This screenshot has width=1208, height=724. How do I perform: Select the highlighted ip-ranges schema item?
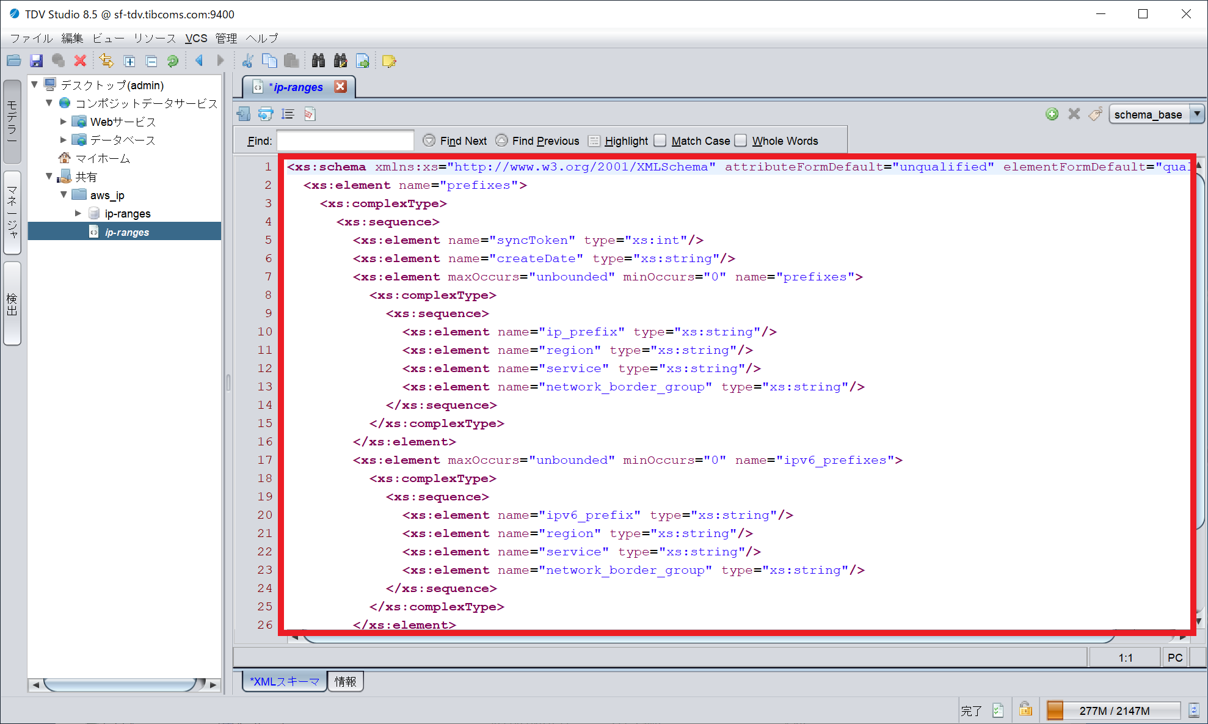[x=125, y=232]
